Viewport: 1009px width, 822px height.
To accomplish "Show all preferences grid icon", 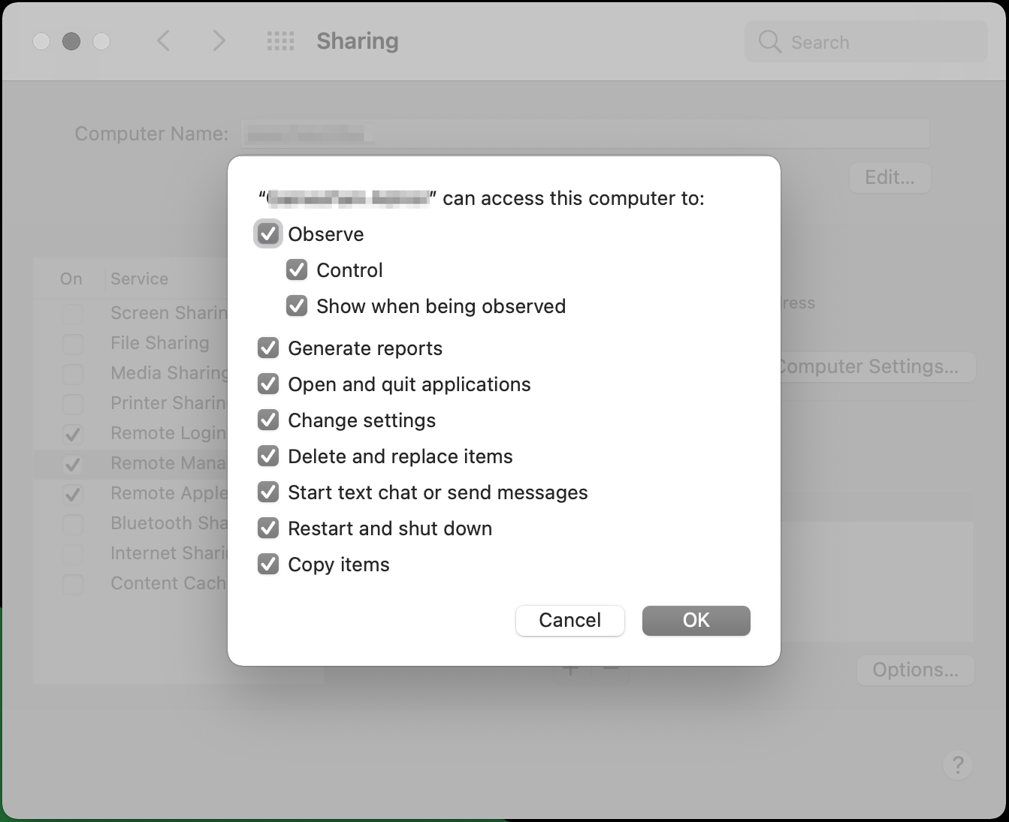I will (x=280, y=41).
